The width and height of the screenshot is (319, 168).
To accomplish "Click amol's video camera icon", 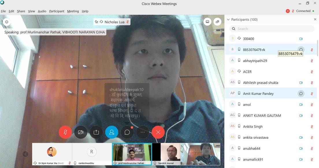I will pyautogui.click(x=301, y=105).
